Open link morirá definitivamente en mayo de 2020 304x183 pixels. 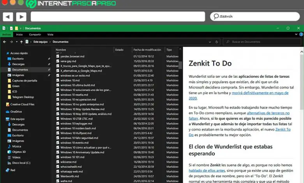[x=260, y=93]
